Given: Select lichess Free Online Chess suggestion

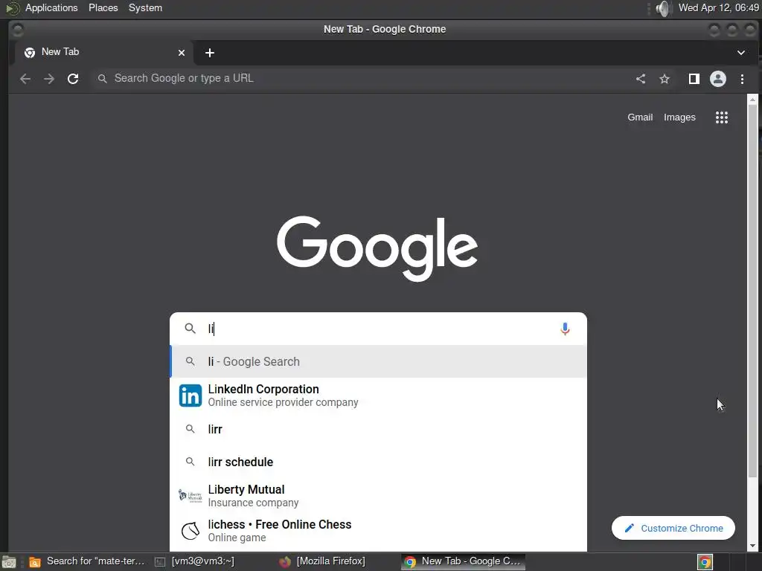Looking at the screenshot, I should click(378, 531).
